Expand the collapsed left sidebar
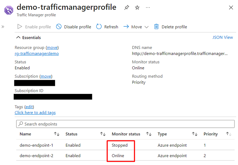 [x=3, y=27]
